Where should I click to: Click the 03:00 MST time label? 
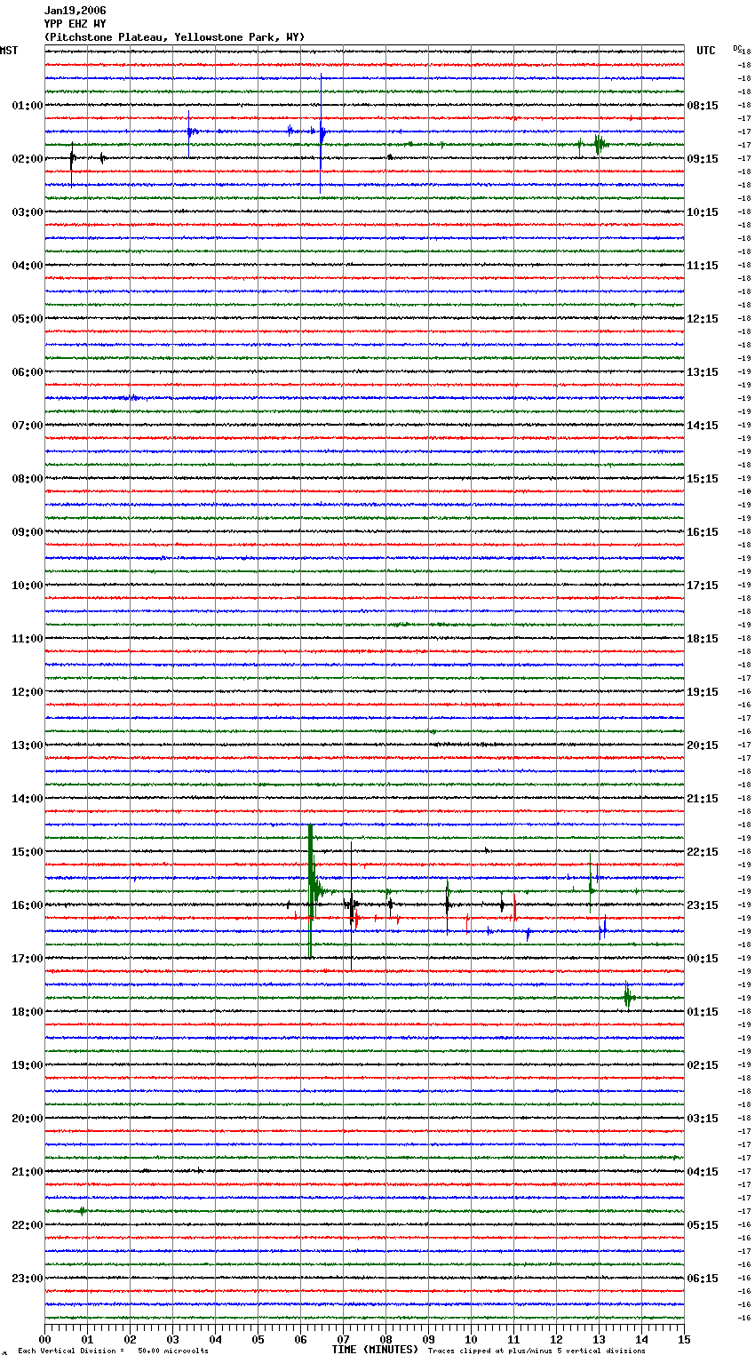pos(28,212)
